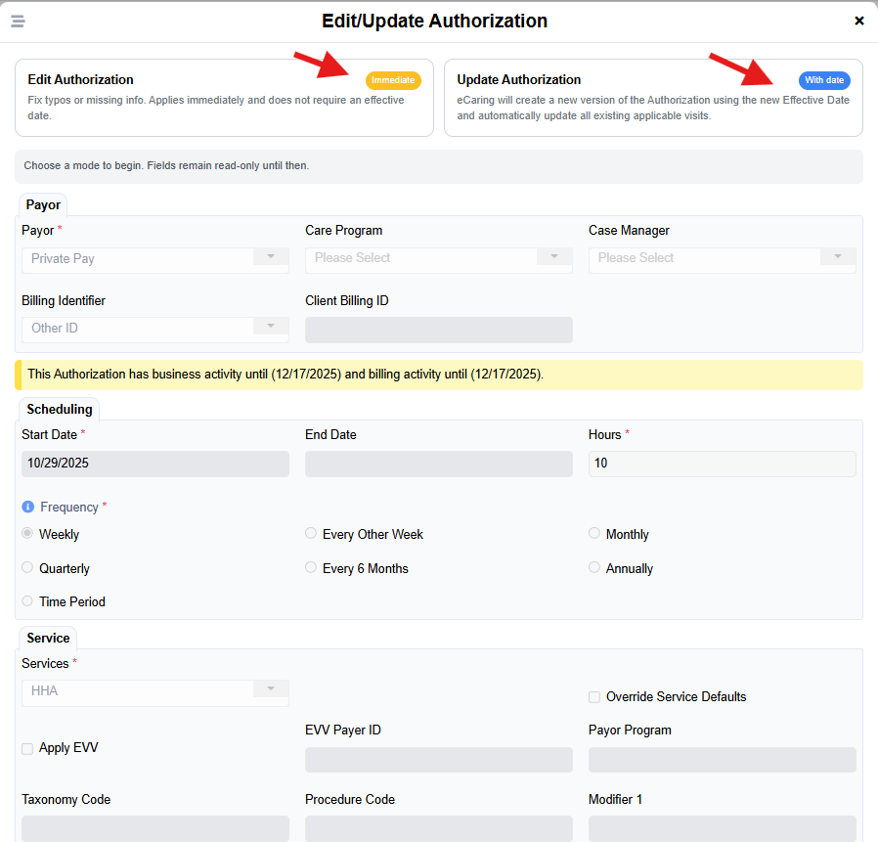Click the yellow Immediate badge
Viewport: 878px width, 842px height.
(x=393, y=80)
